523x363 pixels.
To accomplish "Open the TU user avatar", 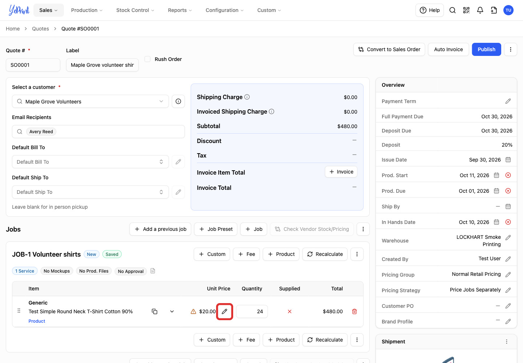I will tap(508, 10).
